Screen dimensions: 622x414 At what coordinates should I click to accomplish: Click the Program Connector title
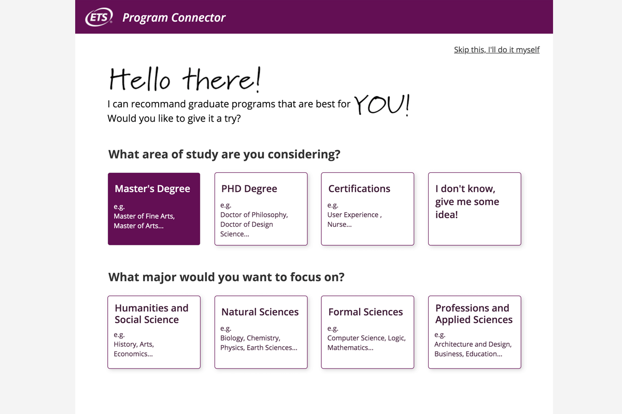pyautogui.click(x=174, y=18)
